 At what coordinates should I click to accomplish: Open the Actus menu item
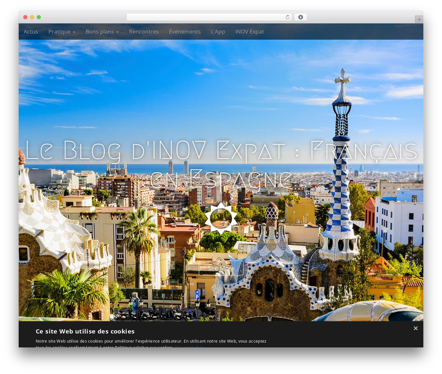tap(31, 31)
